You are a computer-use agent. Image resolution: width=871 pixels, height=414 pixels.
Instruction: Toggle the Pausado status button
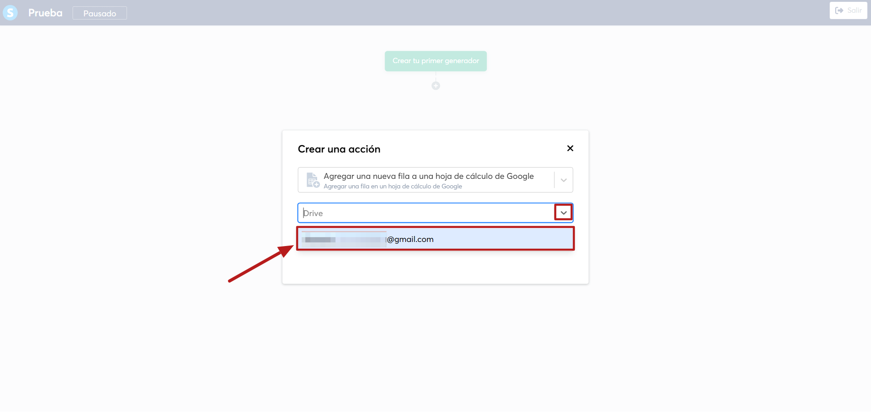tap(100, 13)
